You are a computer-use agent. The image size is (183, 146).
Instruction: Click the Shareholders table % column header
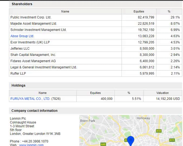(169, 11)
